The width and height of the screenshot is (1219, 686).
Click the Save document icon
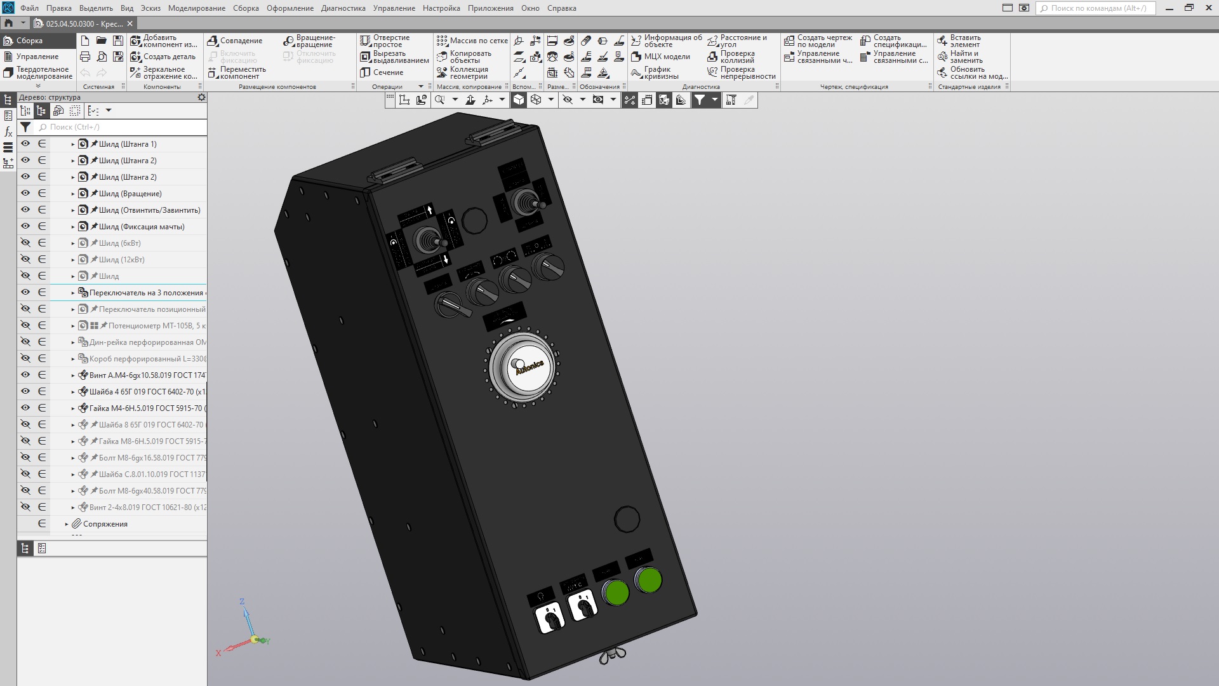(117, 41)
